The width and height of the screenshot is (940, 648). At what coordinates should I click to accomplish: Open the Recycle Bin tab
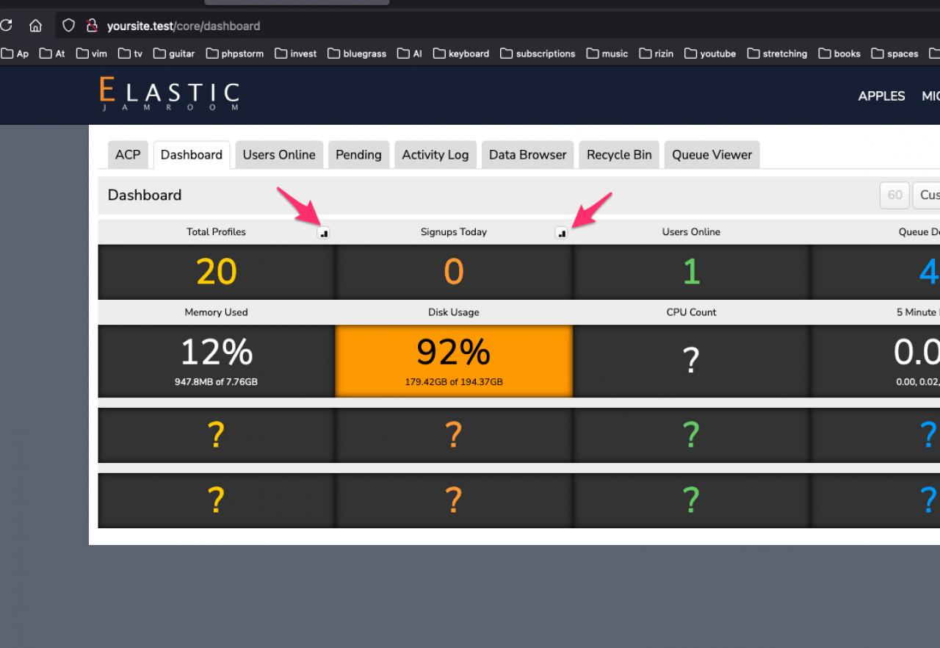coord(619,155)
